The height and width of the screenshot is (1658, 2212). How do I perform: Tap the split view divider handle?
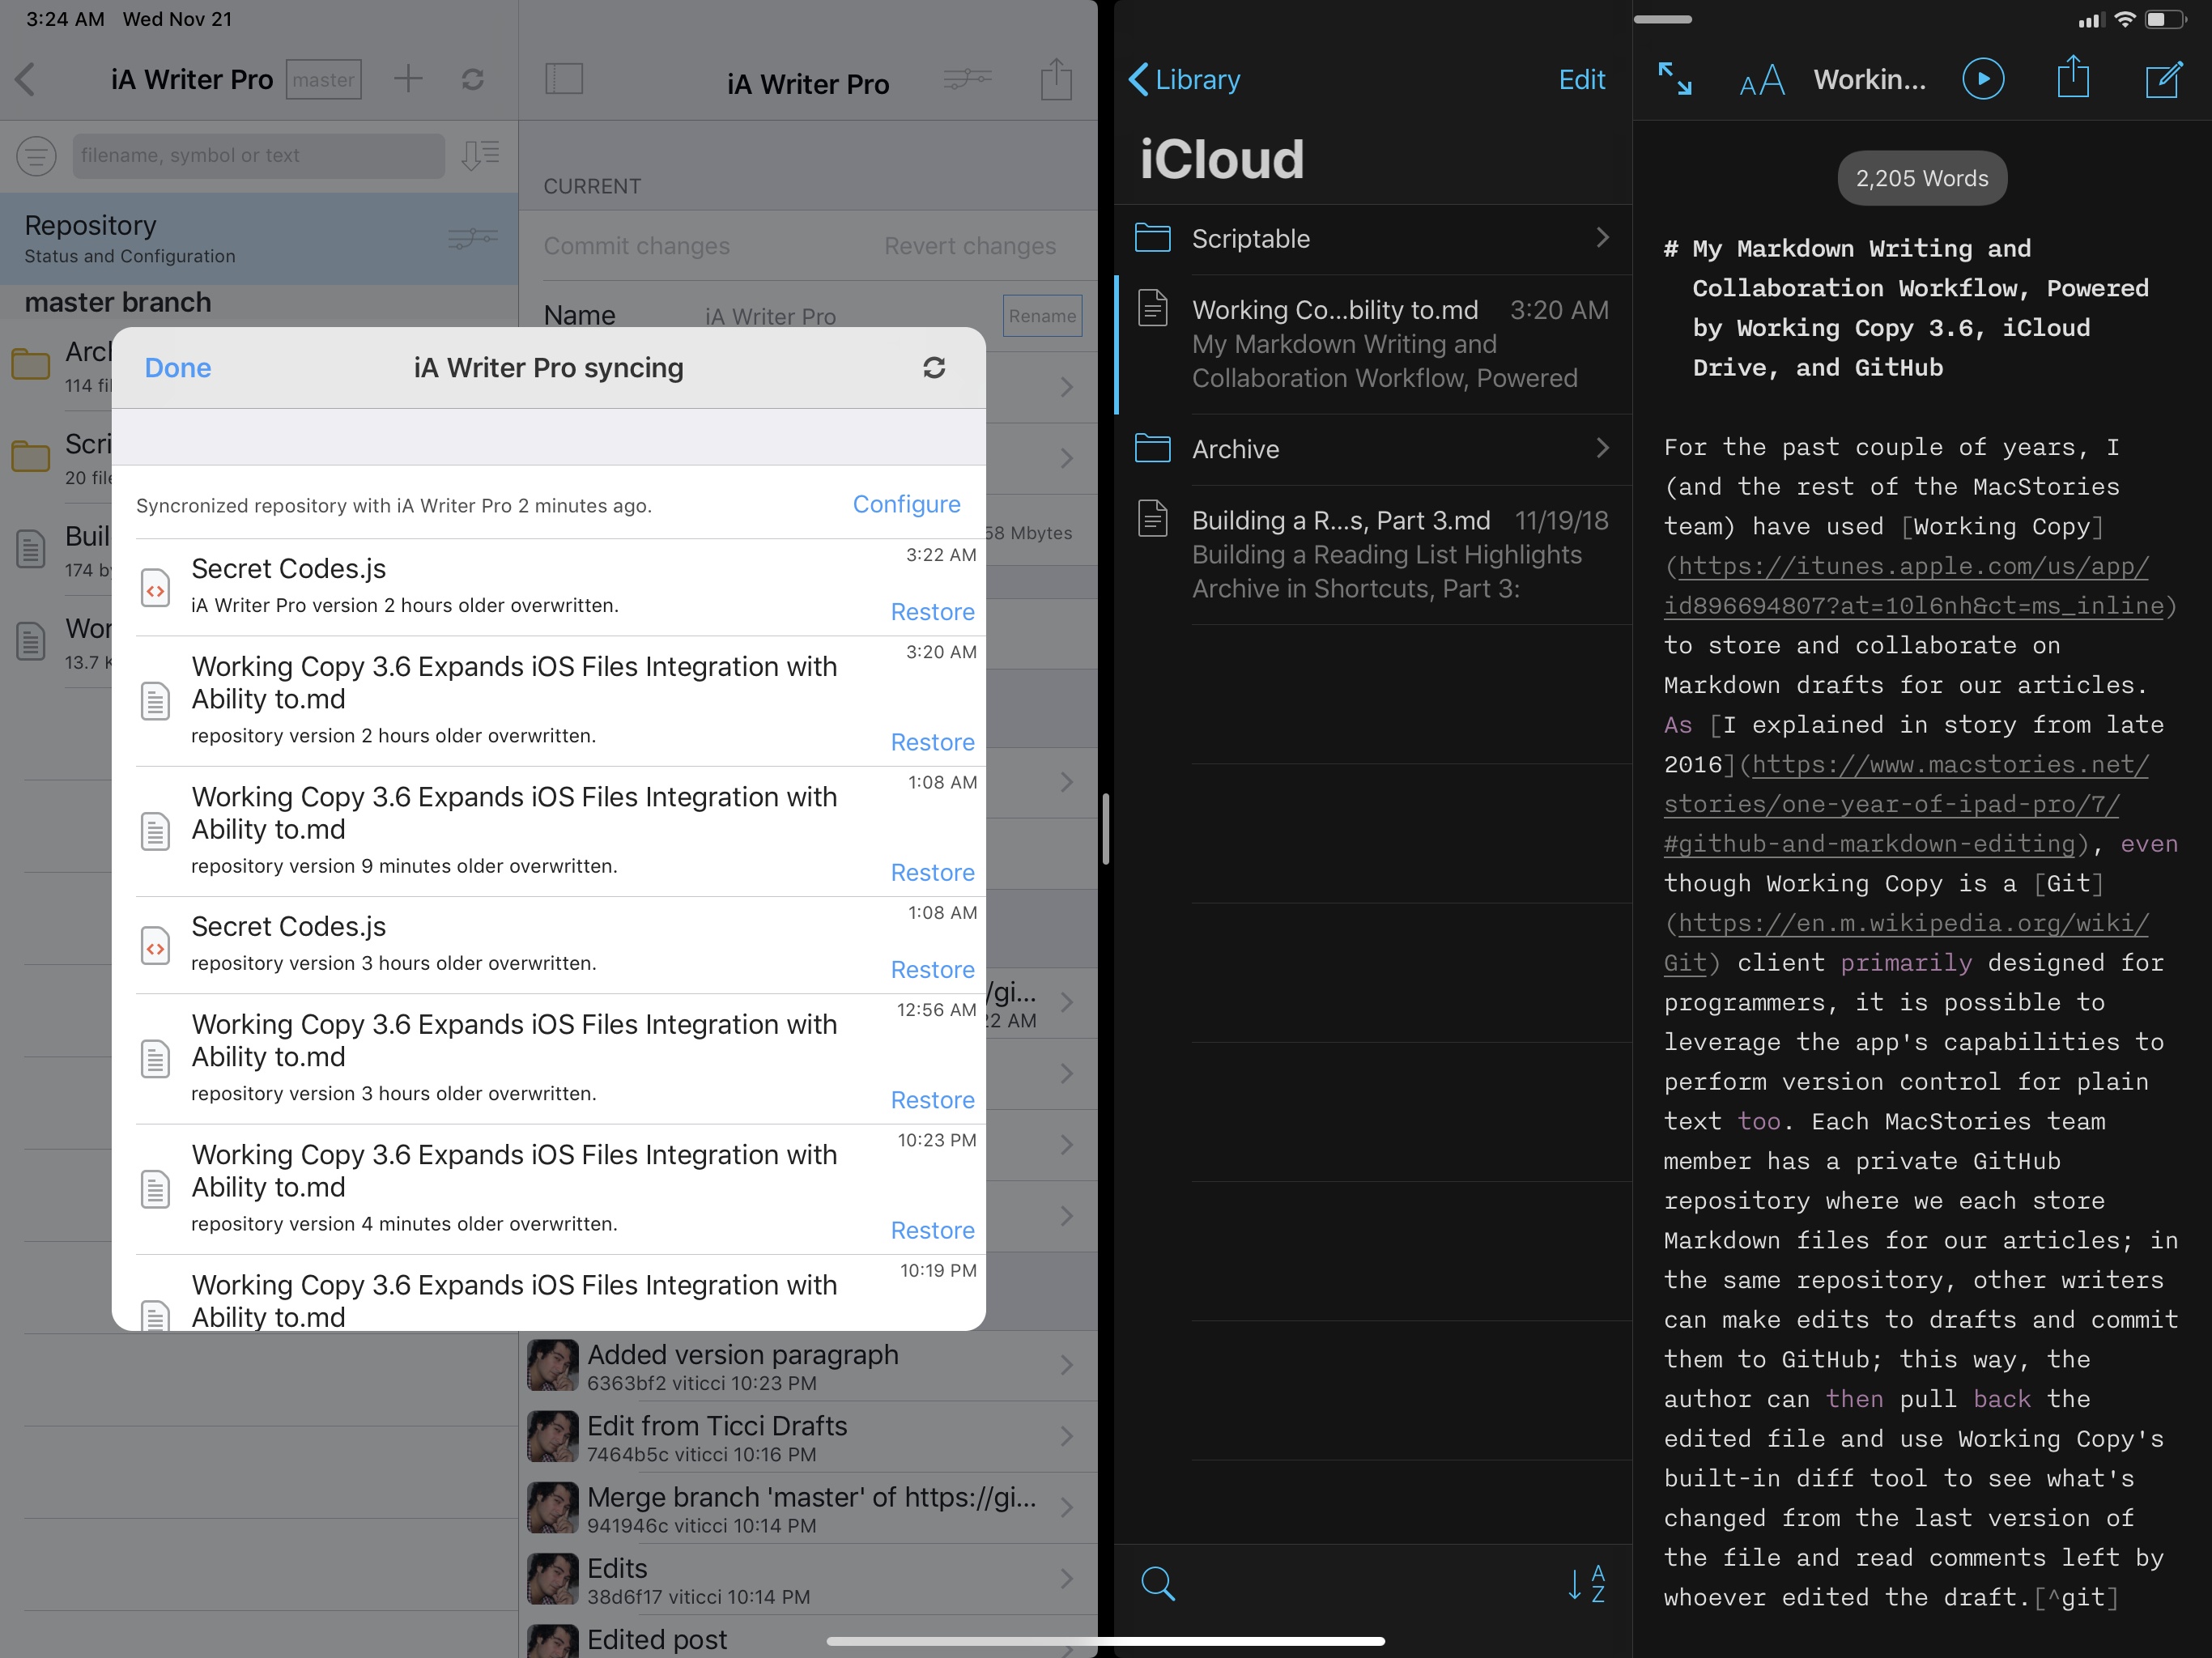pyautogui.click(x=1105, y=829)
